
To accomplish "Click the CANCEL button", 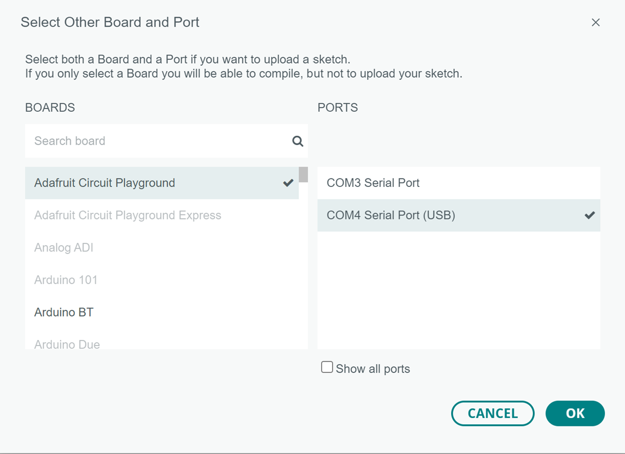I will pyautogui.click(x=493, y=413).
